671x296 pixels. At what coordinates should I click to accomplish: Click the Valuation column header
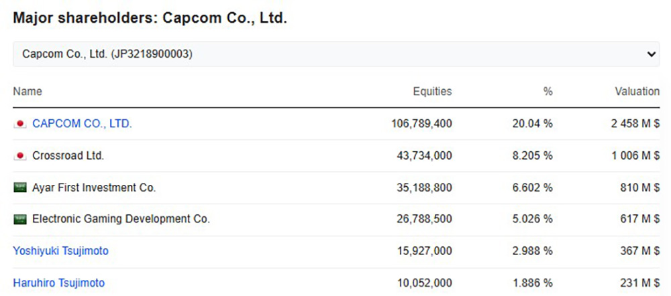[637, 92]
